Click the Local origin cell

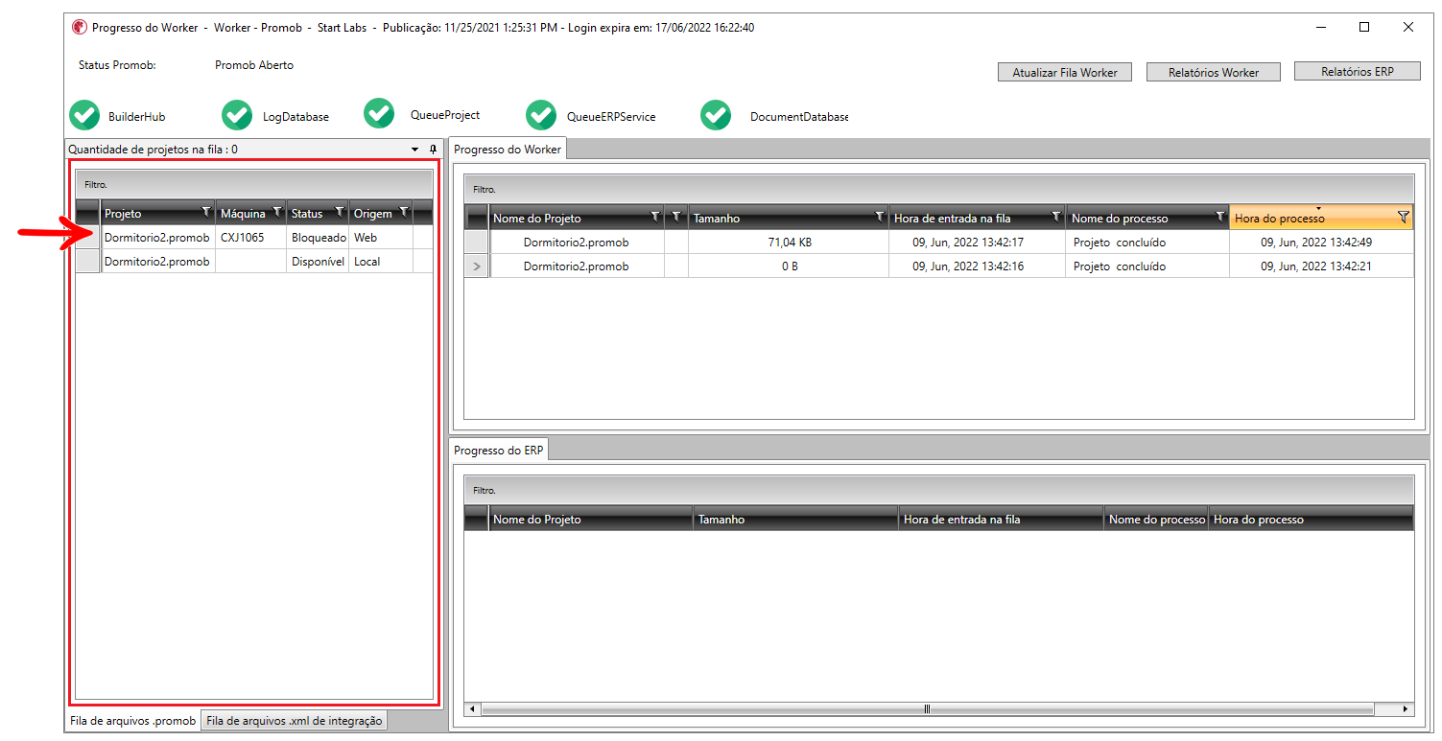pos(381,261)
